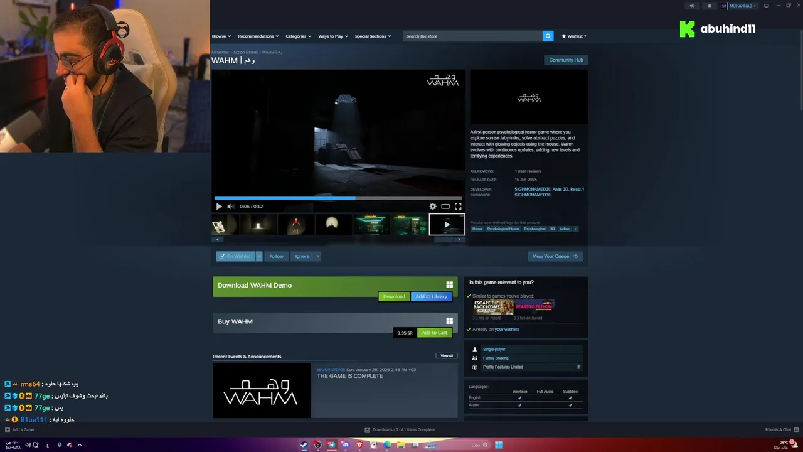Select the red figure screenshot thumbnail
Image resolution: width=803 pixels, height=452 pixels.
click(x=296, y=224)
